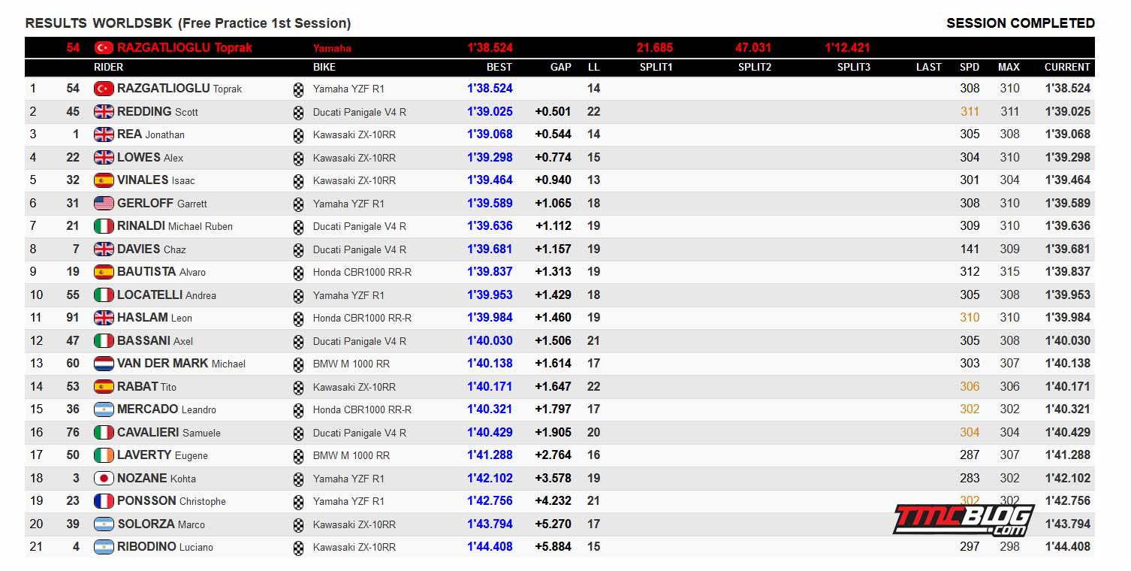1131x571 pixels.
Task: Select the Argentine flag beside MERCADO Leandro
Action: click(x=104, y=409)
